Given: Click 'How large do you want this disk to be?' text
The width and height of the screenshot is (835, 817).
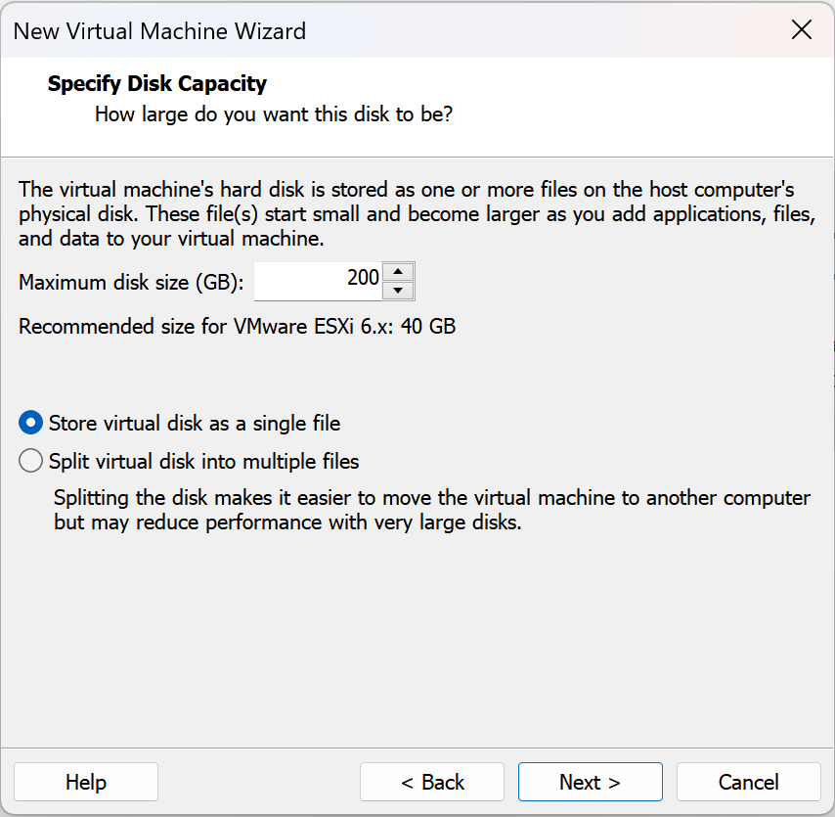Looking at the screenshot, I should pyautogui.click(x=274, y=114).
